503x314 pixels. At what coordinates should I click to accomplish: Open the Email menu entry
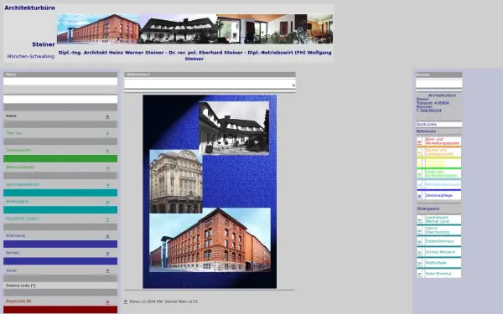11,270
